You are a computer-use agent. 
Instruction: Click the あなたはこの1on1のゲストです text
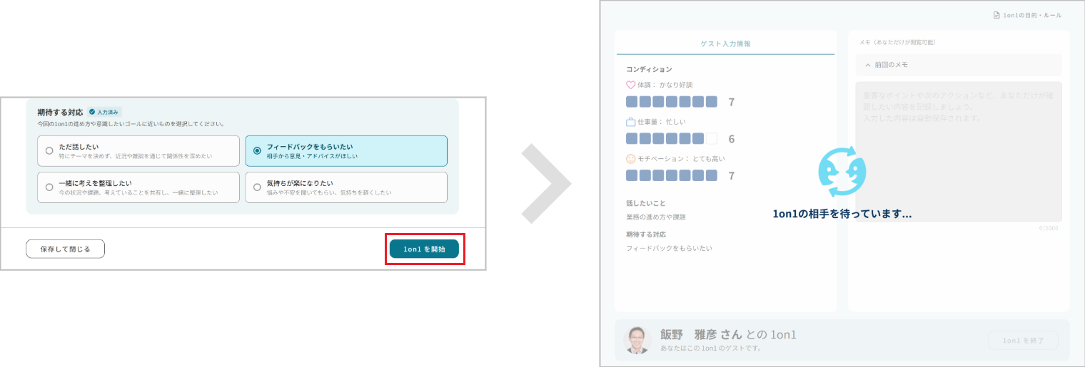(x=710, y=348)
